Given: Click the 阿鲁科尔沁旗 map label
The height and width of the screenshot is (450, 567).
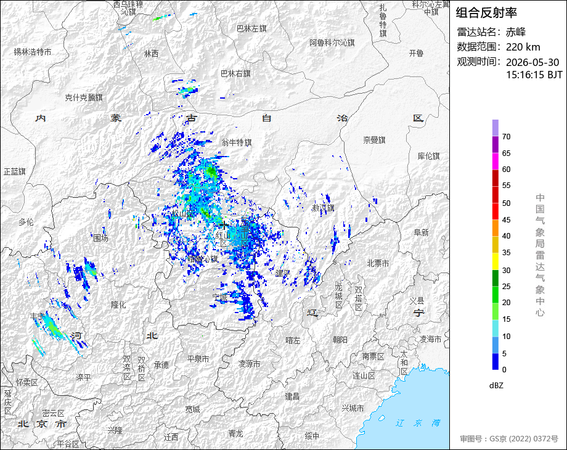Looking at the screenshot, I should (x=332, y=43).
